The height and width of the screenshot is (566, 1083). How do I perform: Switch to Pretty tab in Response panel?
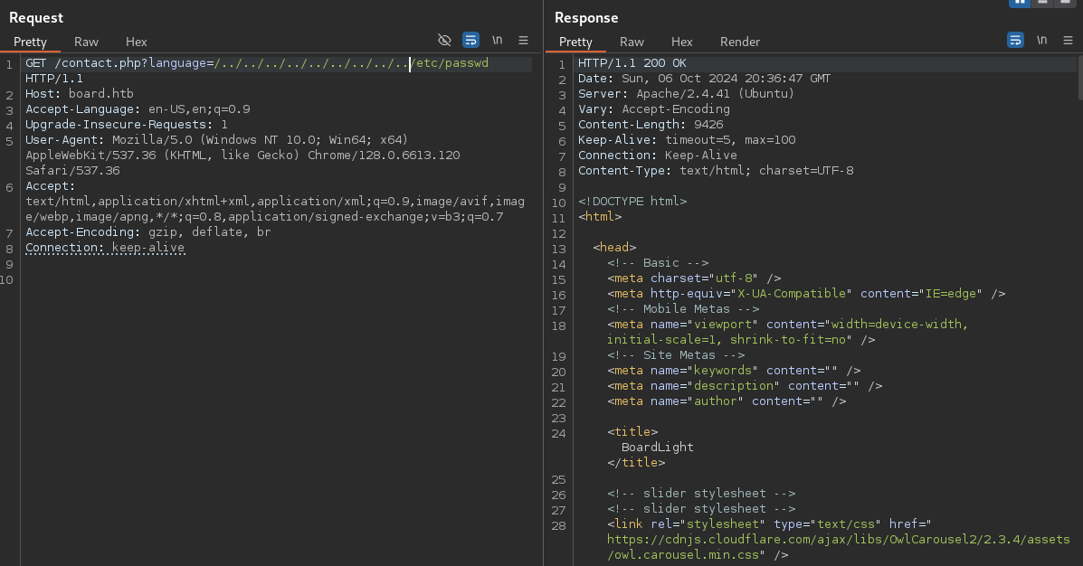pos(575,42)
